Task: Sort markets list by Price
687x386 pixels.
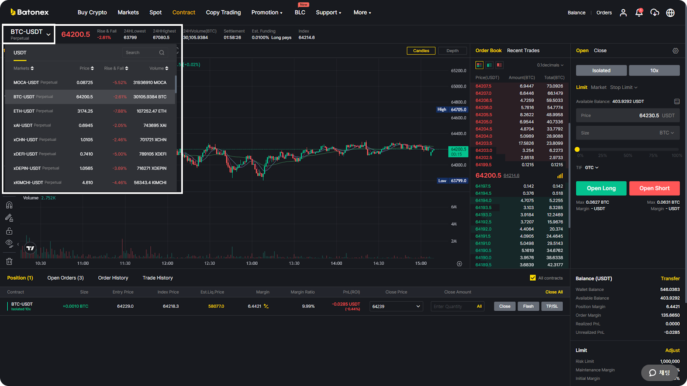Action: 86,68
